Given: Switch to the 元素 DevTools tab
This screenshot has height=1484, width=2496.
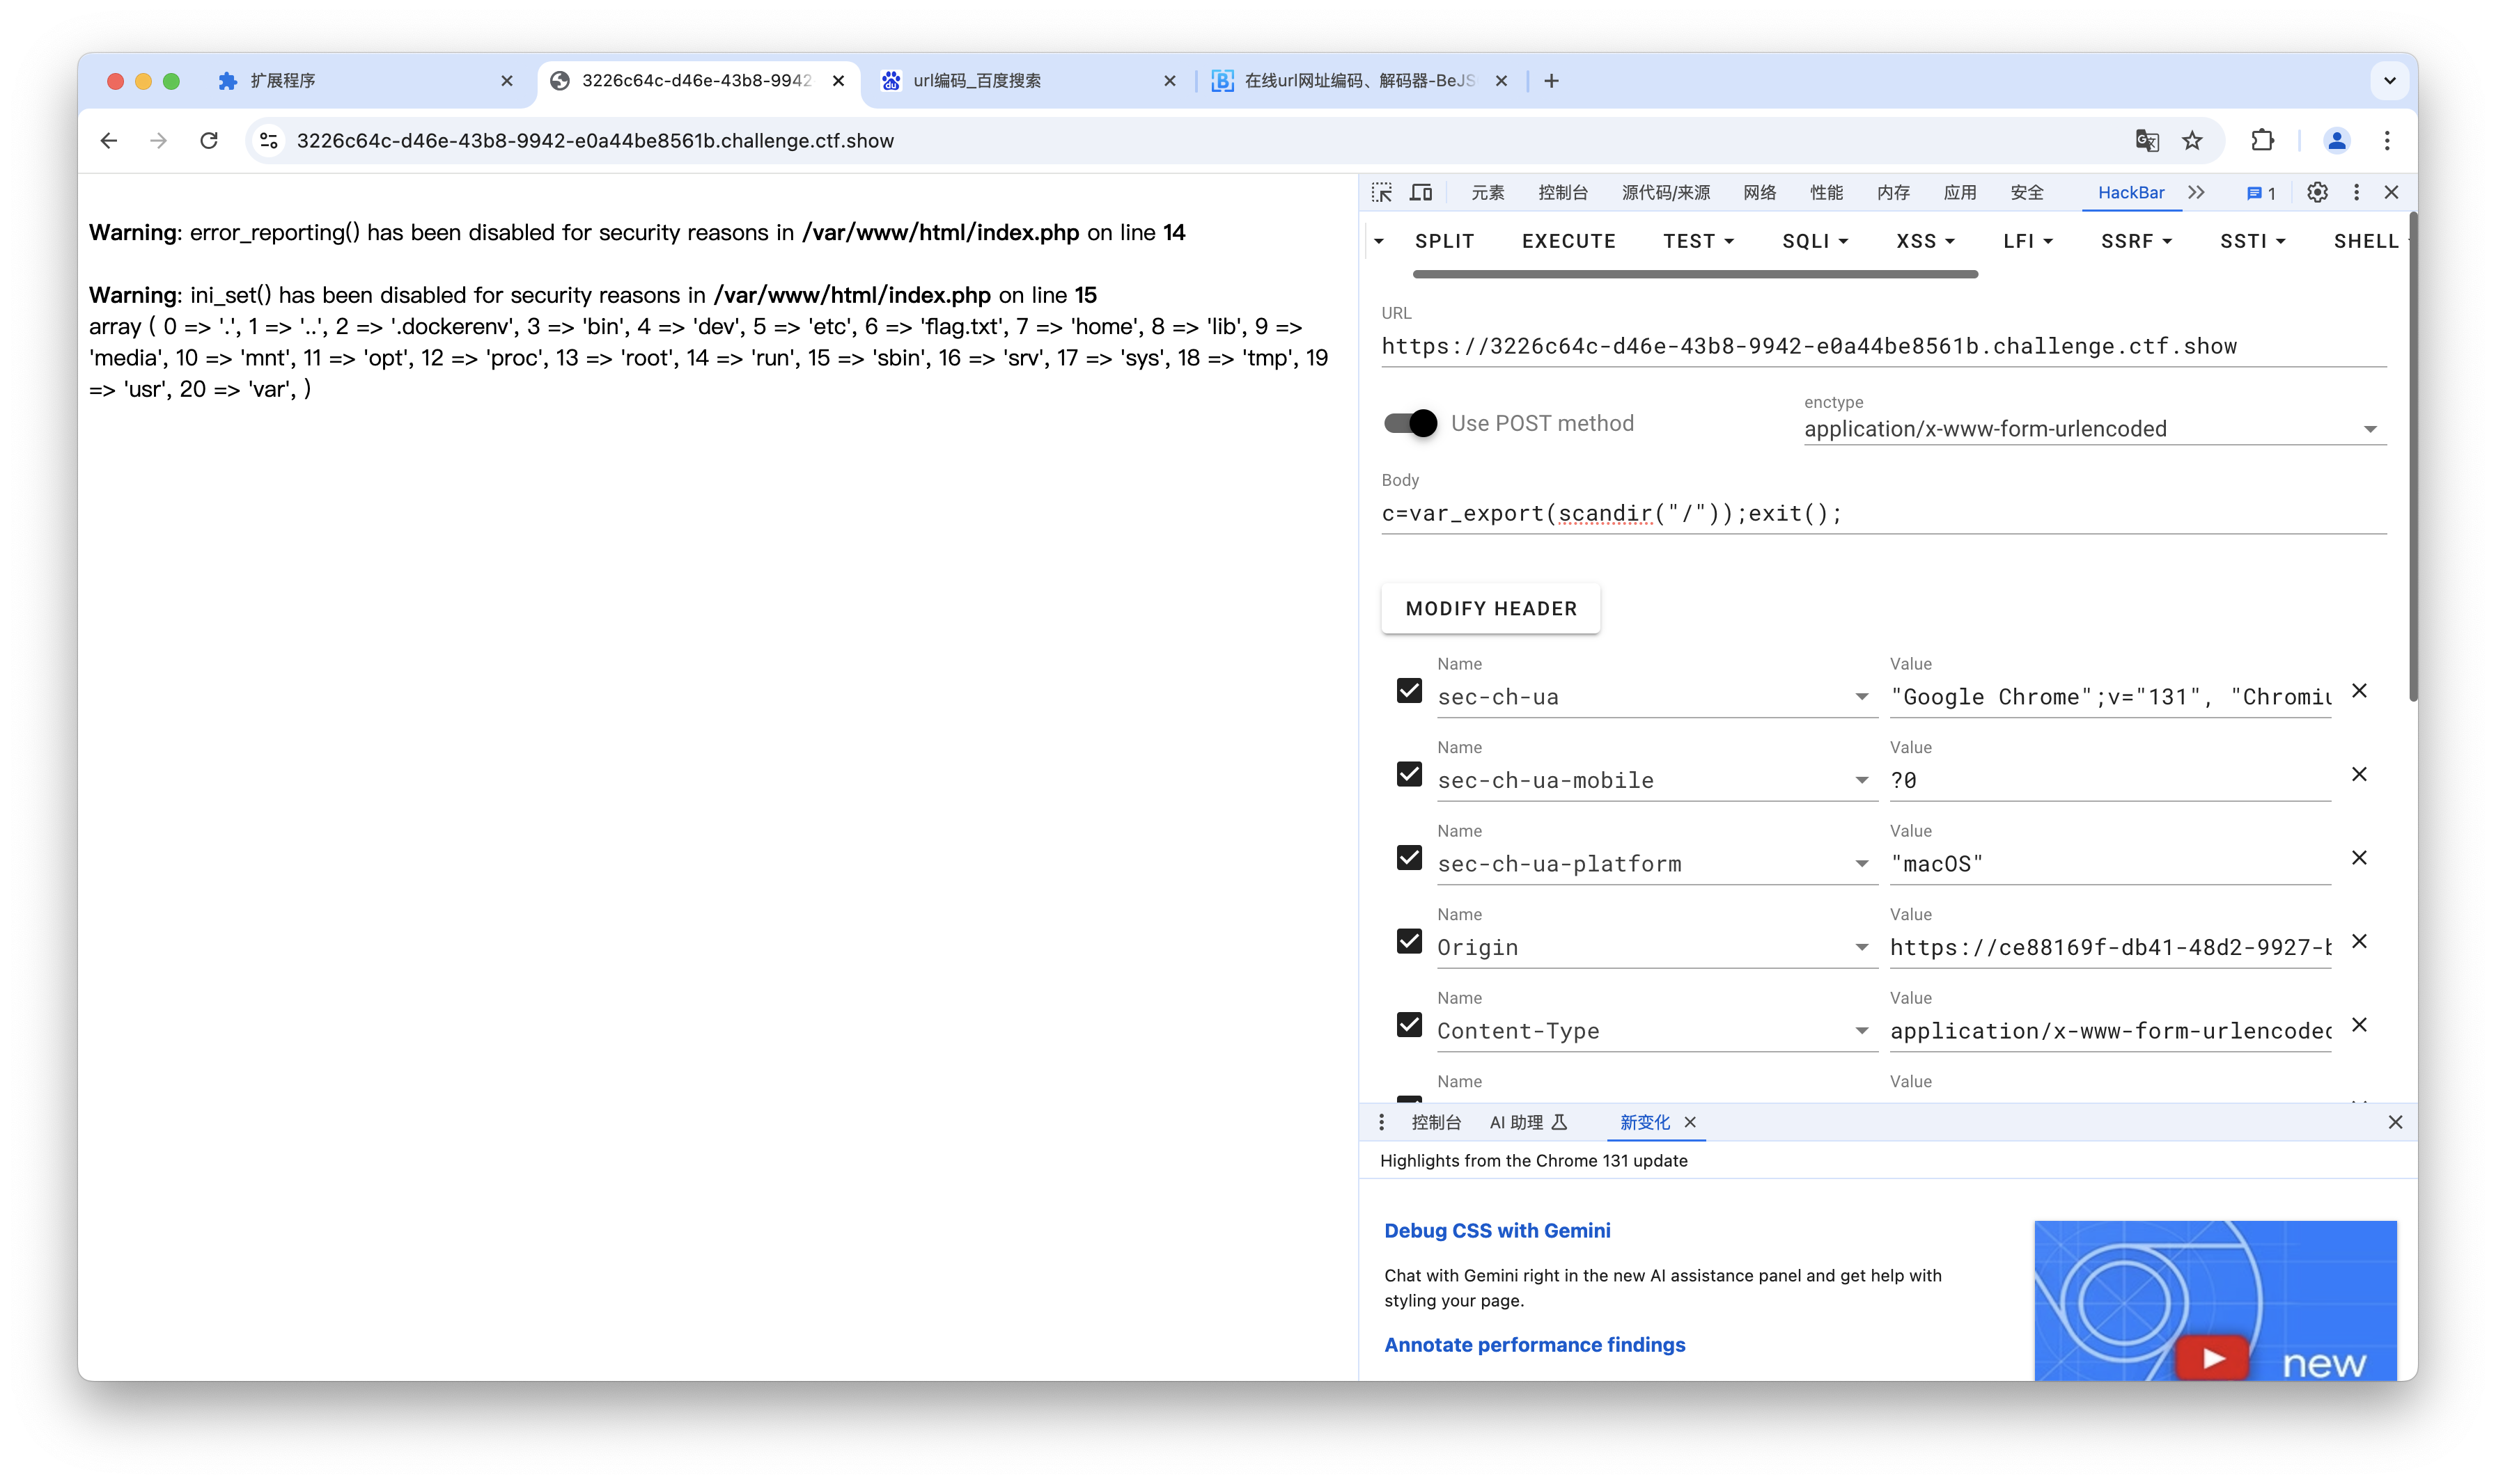Looking at the screenshot, I should point(1488,193).
